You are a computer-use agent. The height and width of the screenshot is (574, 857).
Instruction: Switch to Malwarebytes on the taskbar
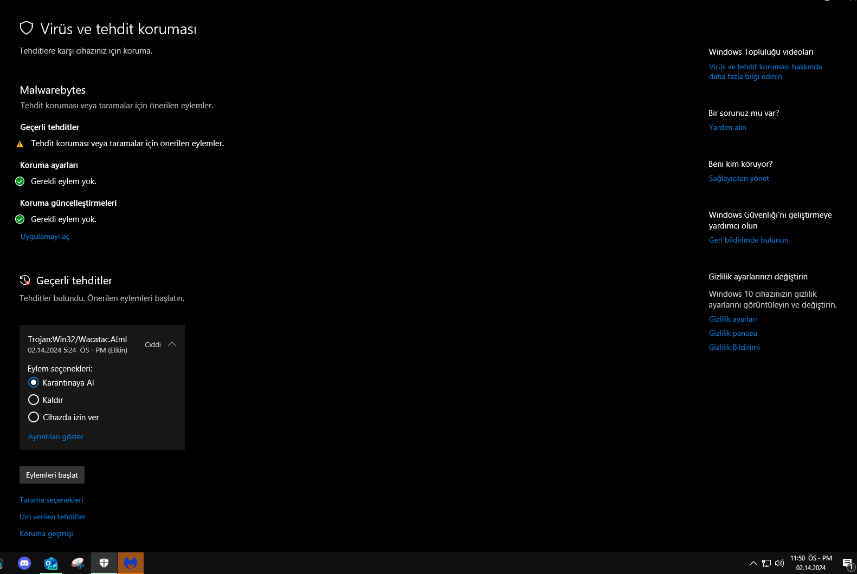coord(131,563)
